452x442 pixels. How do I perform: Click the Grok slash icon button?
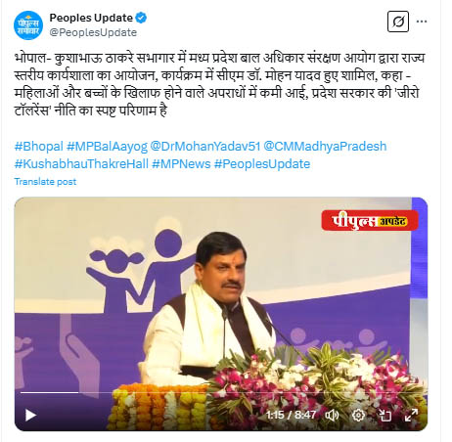[x=398, y=22]
